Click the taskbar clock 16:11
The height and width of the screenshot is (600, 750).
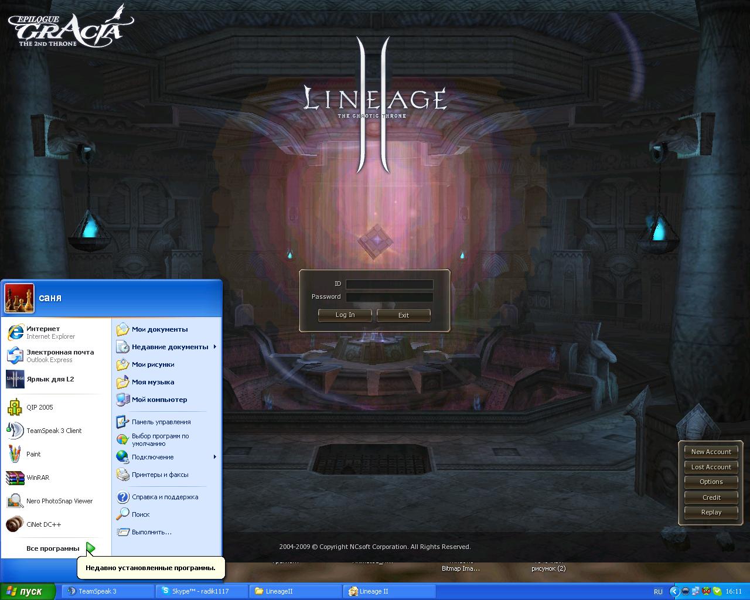pos(734,592)
